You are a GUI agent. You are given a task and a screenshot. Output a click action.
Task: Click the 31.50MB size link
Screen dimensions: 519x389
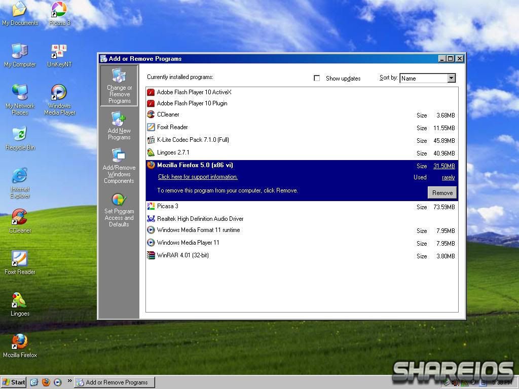(x=444, y=166)
